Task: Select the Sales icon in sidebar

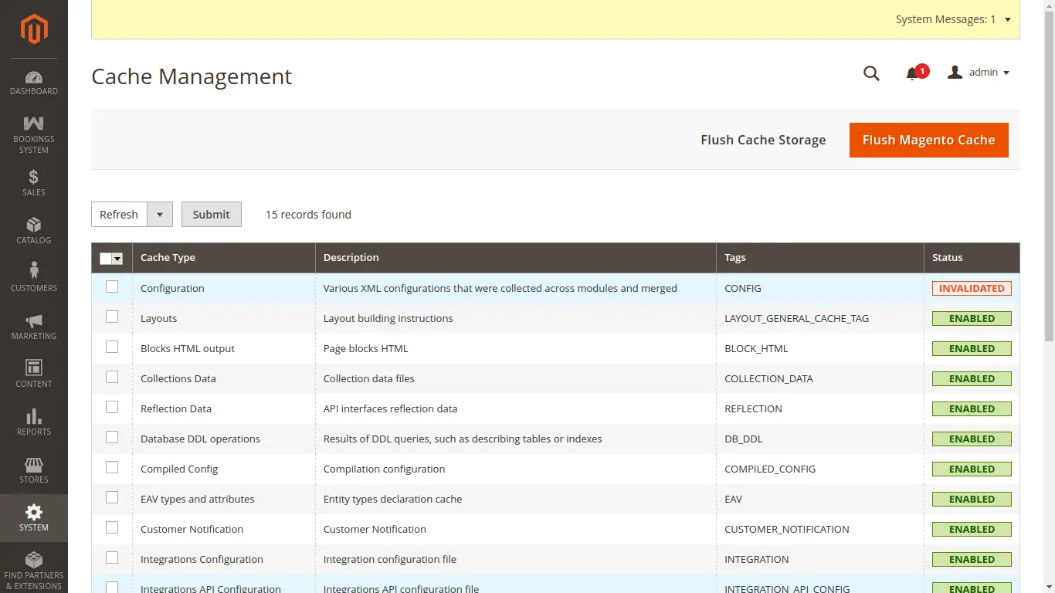Action: (x=33, y=182)
